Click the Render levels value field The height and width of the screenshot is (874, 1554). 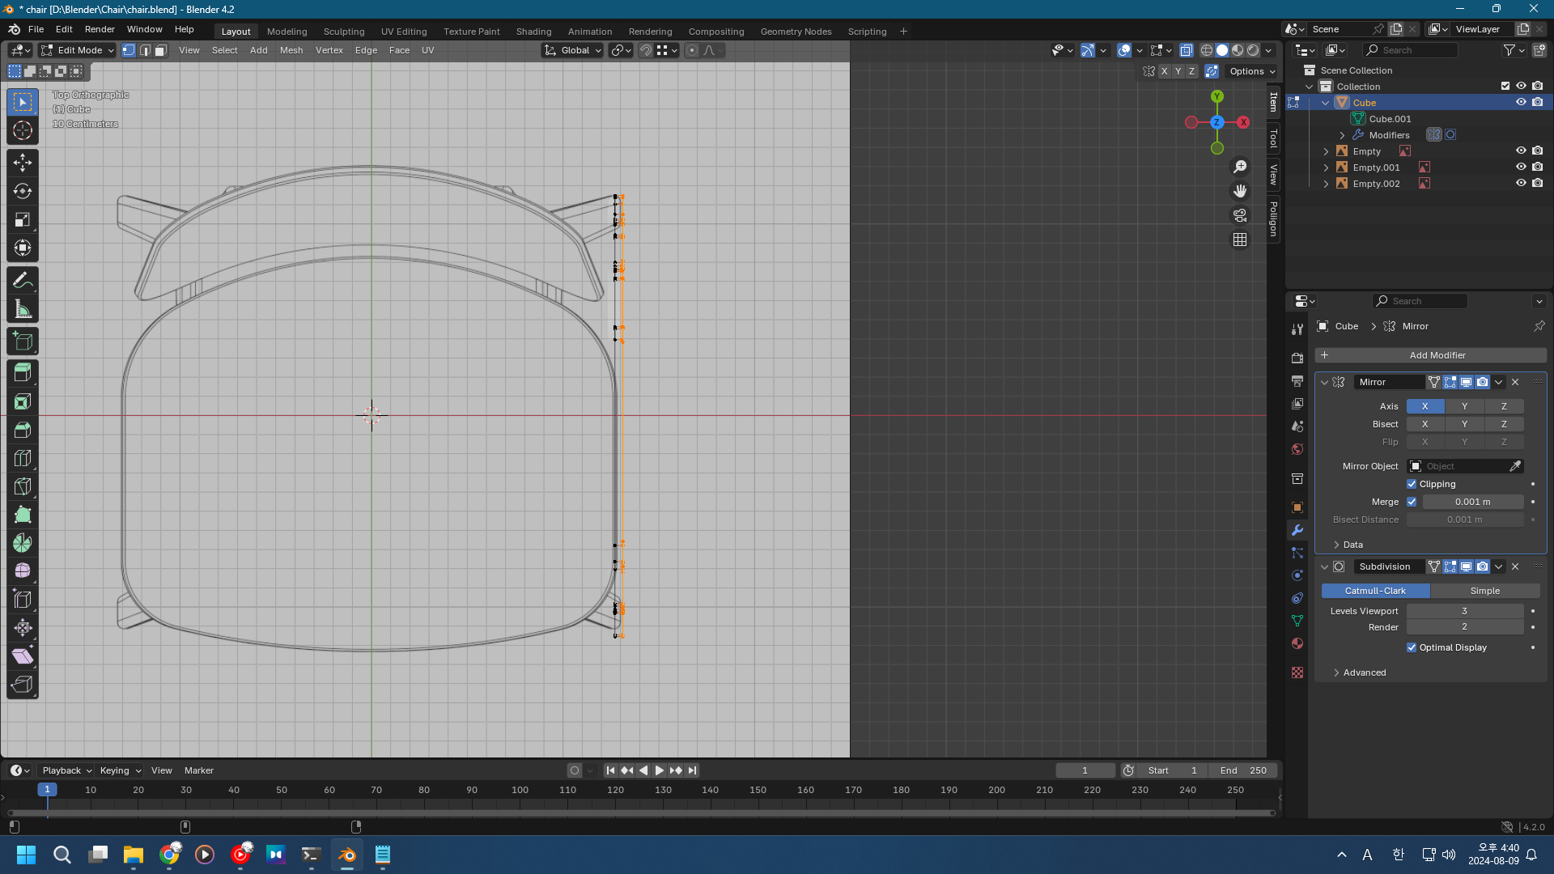tap(1464, 627)
